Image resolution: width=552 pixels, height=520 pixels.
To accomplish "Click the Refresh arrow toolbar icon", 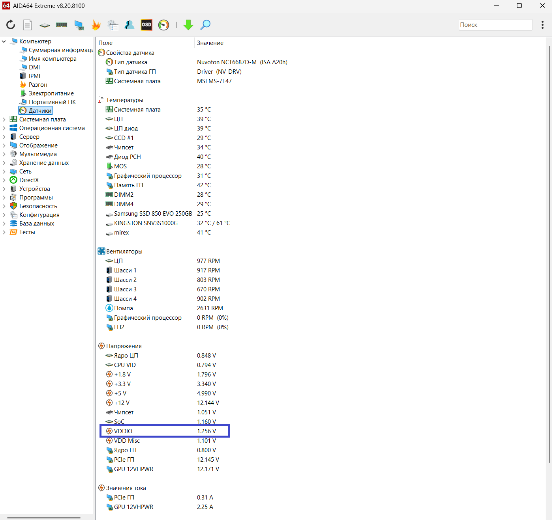I will pos(11,25).
